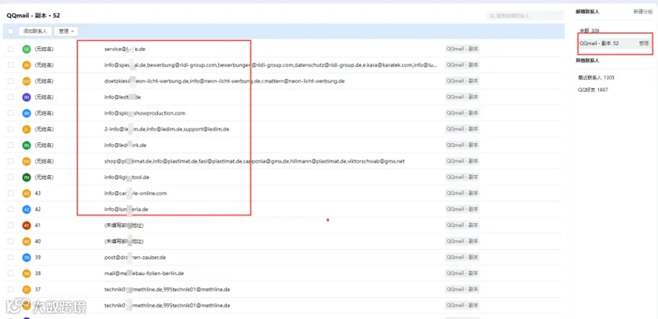Viewport: 658px width, 319px height.
Task: Click the IN avatar of info@ledt…de row
Action: [26, 97]
